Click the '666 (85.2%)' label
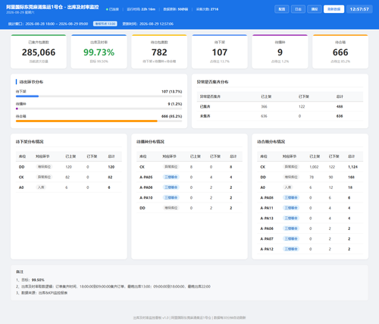This screenshot has height=324, width=379. coord(171,116)
